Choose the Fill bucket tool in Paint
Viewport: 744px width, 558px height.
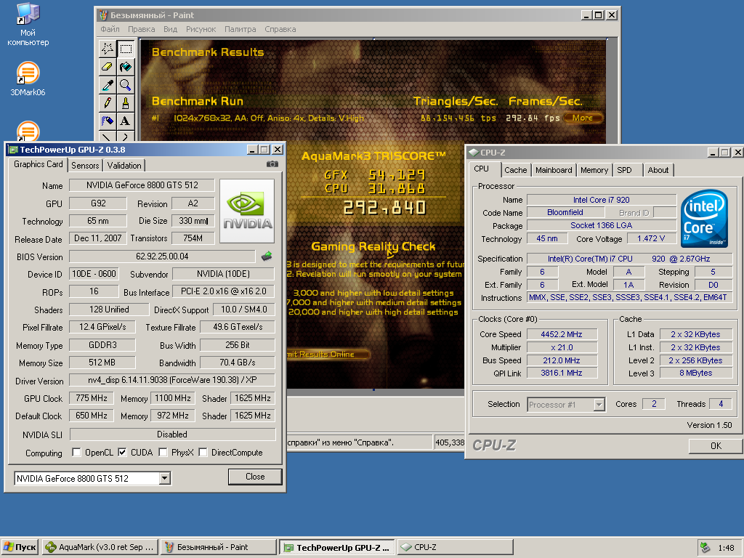click(x=126, y=67)
